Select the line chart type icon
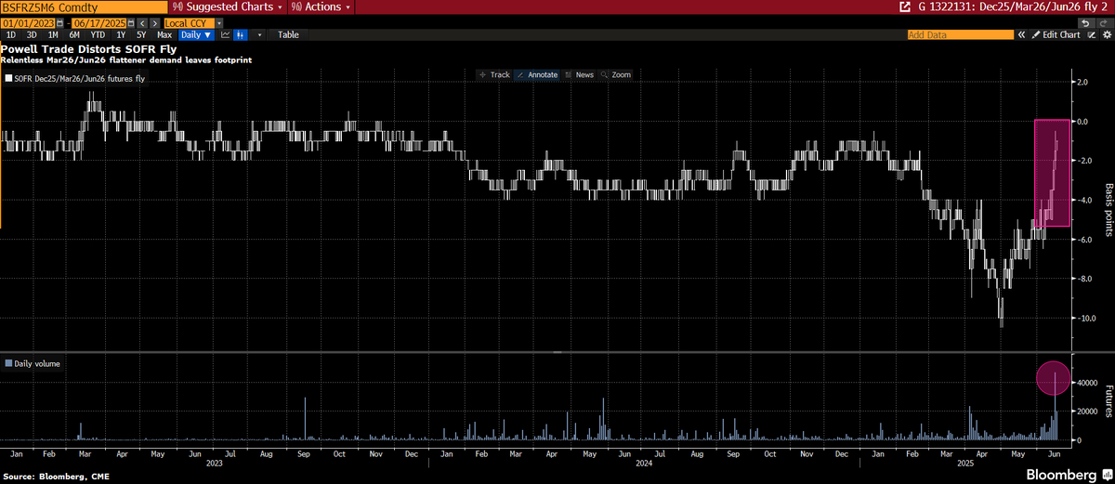This screenshot has height=484, width=1115. pos(225,34)
